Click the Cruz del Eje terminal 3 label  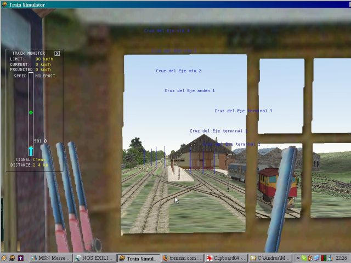243,111
